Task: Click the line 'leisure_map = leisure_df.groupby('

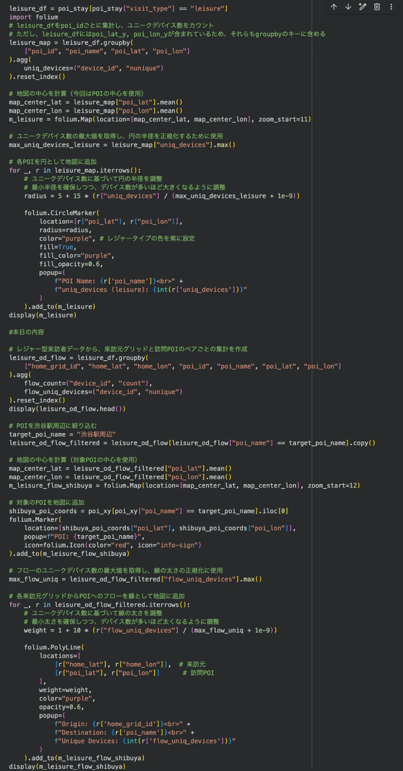Action: [x=71, y=43]
